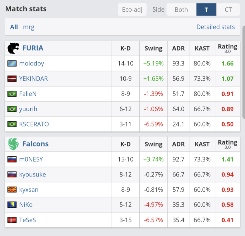Switch side filter to CT
This screenshot has height=236, width=245.
coord(228,10)
